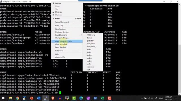Load the wp1 saved session
This screenshot has width=181, height=101.
[x=92, y=70]
